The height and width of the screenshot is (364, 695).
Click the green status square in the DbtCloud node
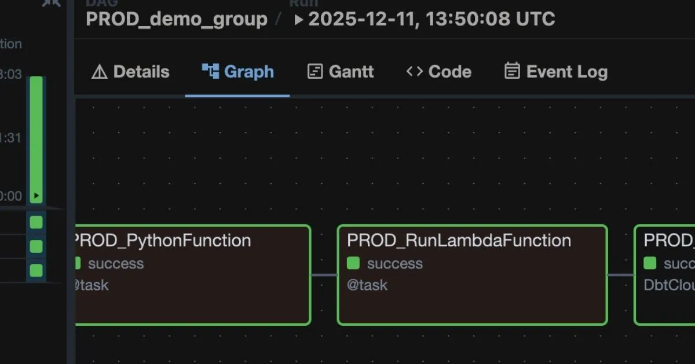coord(650,263)
